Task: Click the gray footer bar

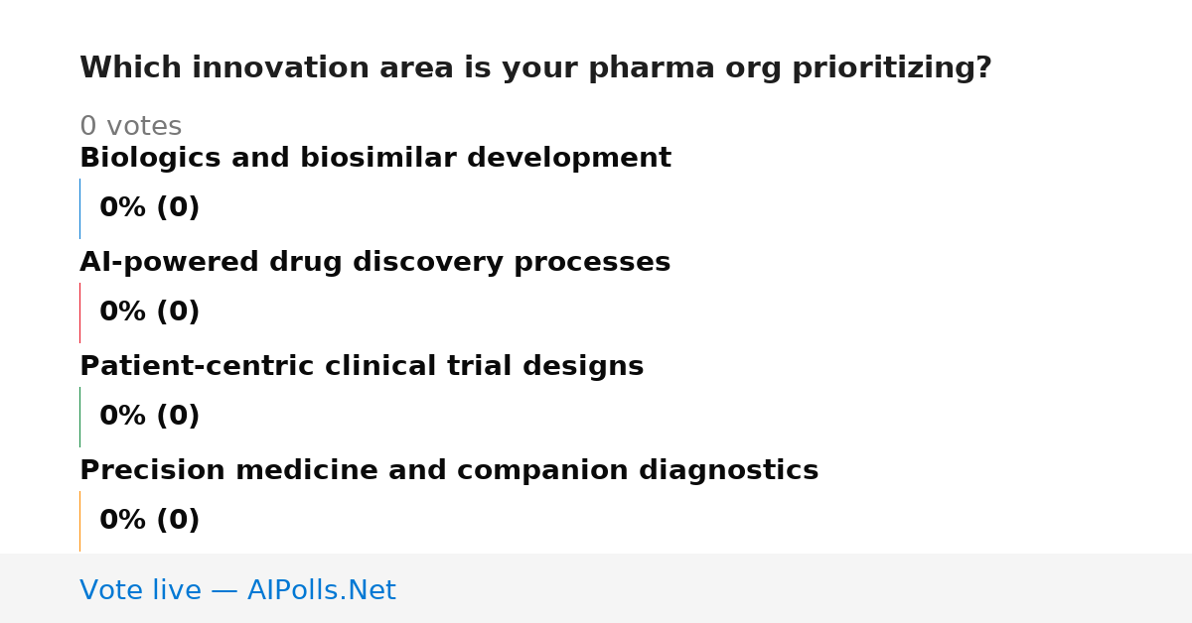Action: click(x=596, y=588)
